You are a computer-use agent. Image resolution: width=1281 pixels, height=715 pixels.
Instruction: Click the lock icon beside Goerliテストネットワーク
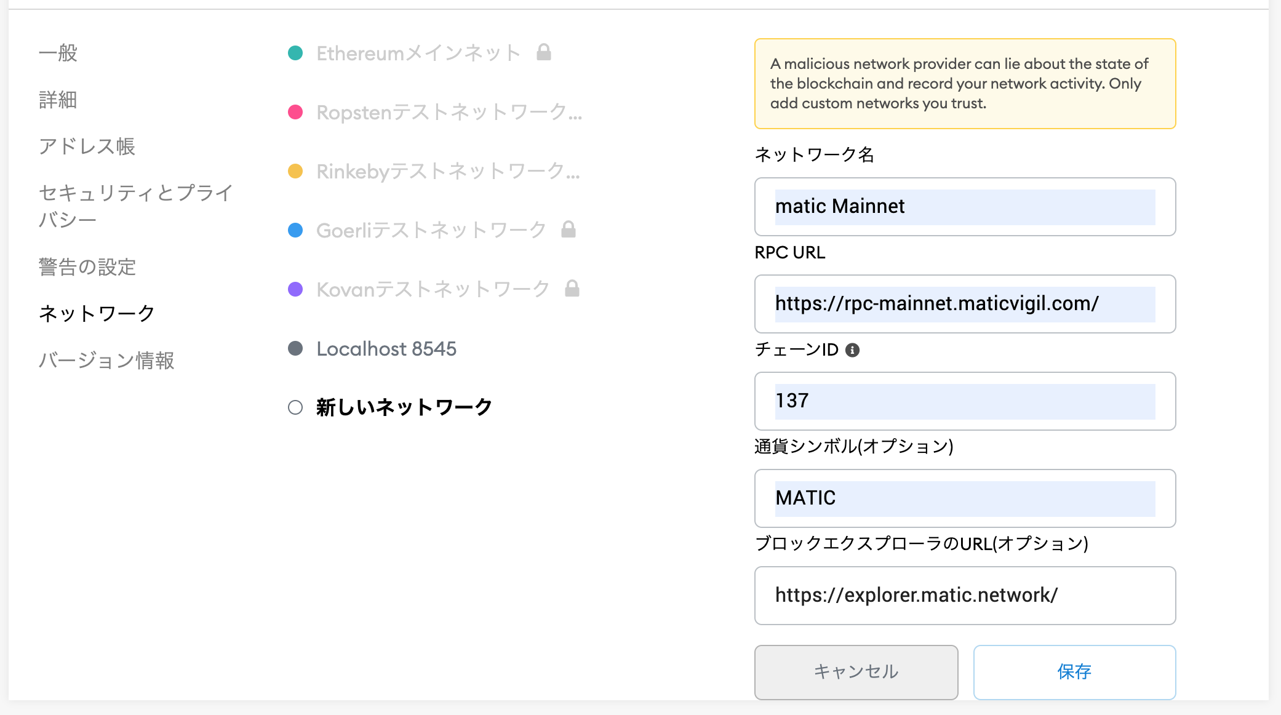point(569,230)
